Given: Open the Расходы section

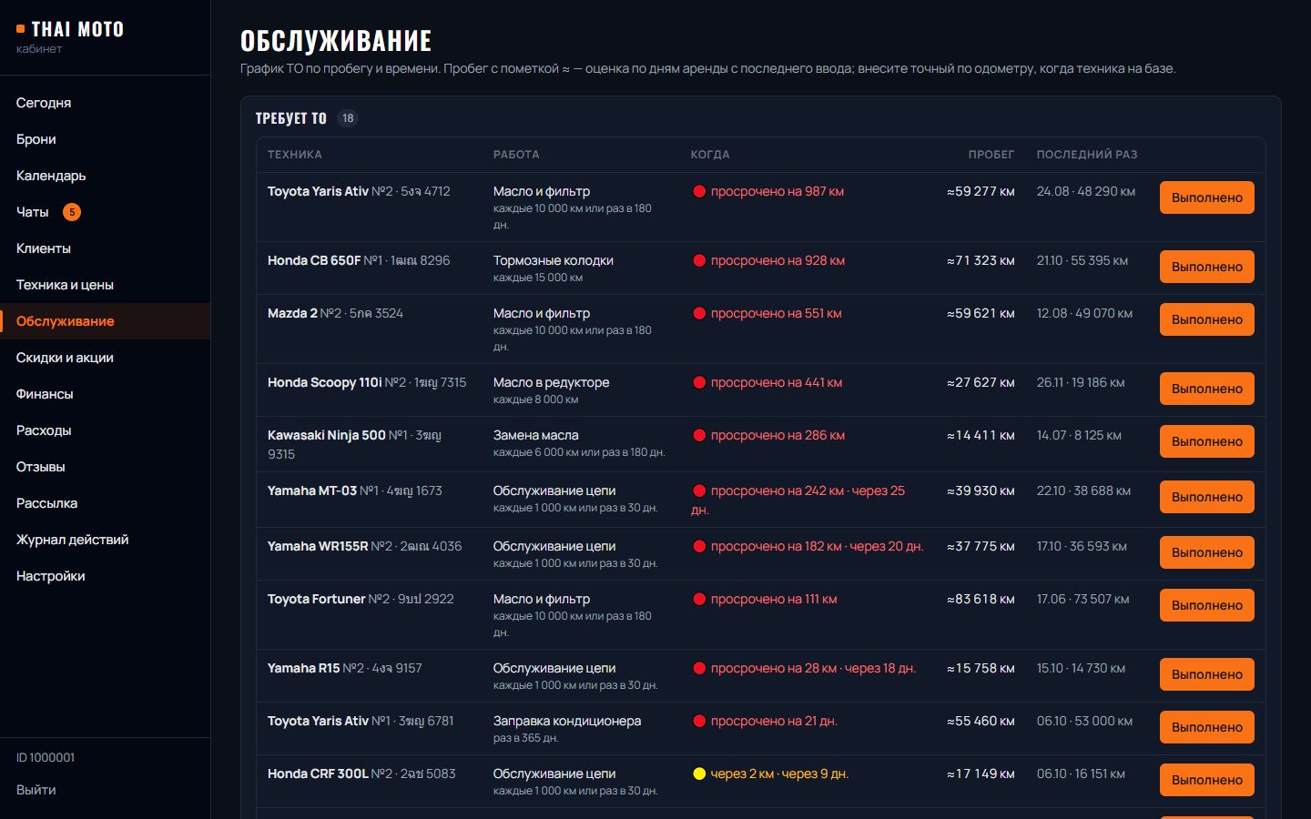Looking at the screenshot, I should point(105,430).
